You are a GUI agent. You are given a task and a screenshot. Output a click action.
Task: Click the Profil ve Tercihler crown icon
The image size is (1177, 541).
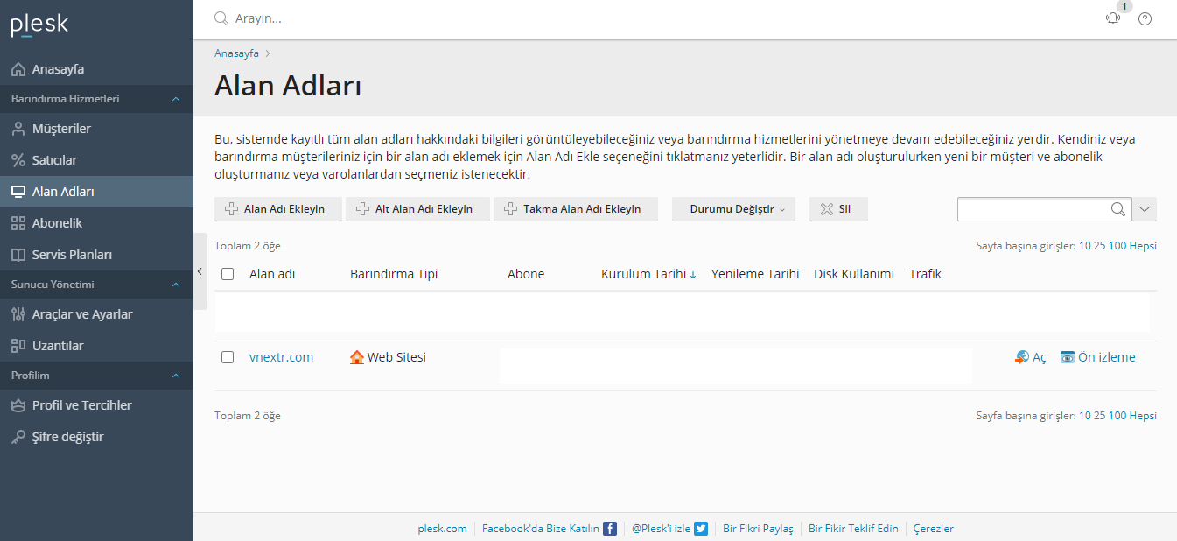[18, 405]
